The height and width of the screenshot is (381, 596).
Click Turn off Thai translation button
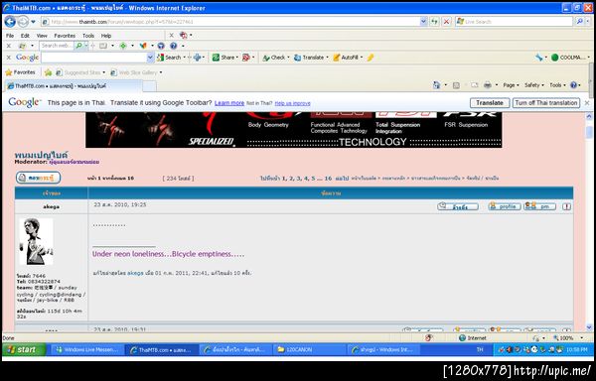click(546, 103)
